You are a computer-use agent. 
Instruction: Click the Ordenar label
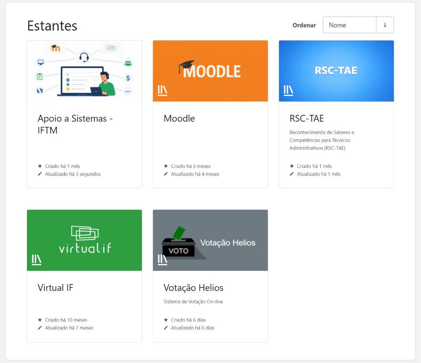click(x=304, y=25)
